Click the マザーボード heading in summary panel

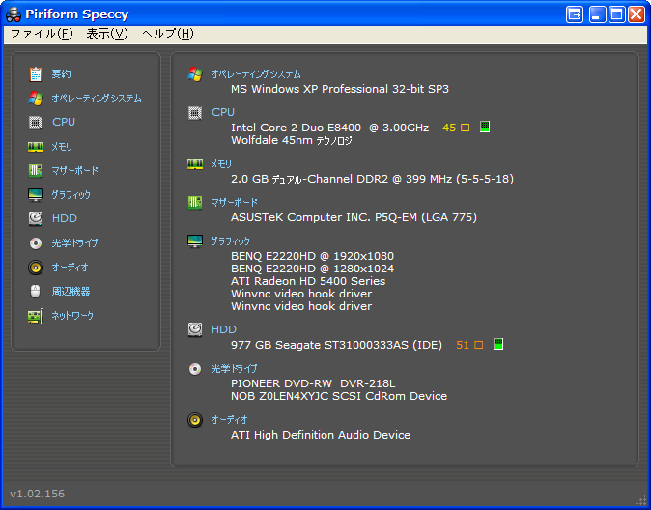coord(234,203)
